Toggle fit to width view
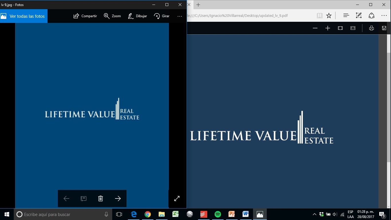Image resolution: width=391 pixels, height=220 pixels. [353, 28]
